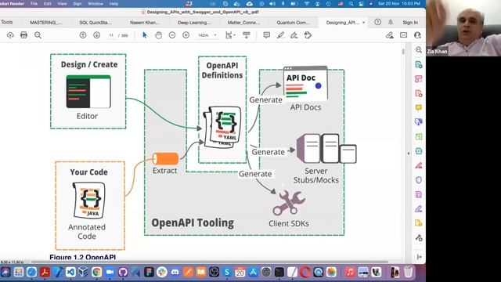Open the notifications bell
Screen dimensions: 501x282
coord(391,22)
